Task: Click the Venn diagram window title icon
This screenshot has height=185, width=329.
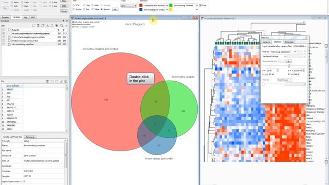Action: (72, 18)
